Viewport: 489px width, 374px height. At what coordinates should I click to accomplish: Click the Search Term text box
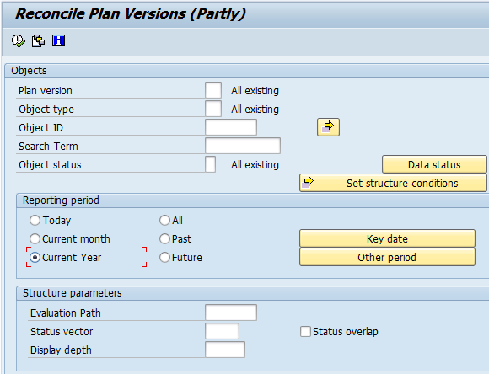click(243, 146)
